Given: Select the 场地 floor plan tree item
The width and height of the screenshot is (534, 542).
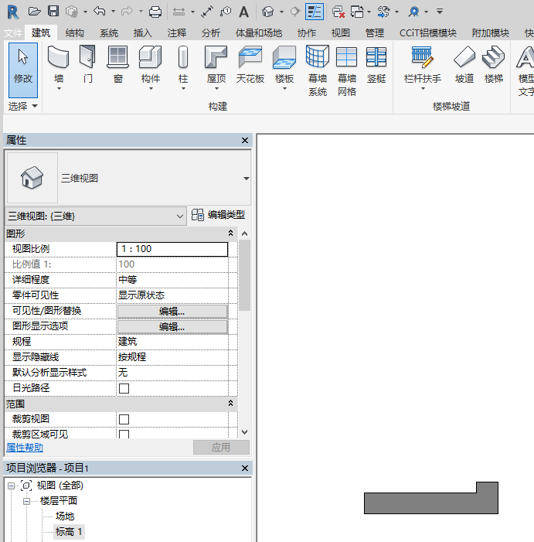Looking at the screenshot, I should [65, 516].
